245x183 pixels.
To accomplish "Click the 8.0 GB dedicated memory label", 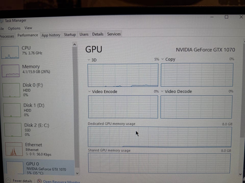I will (227, 124).
